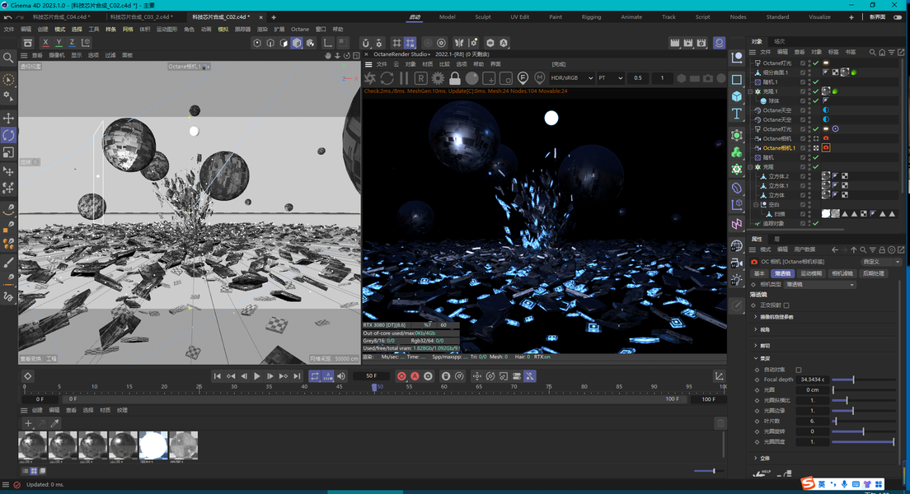Open Octane settings gear icon
Viewport: 910px width, 494px height.
(438, 77)
